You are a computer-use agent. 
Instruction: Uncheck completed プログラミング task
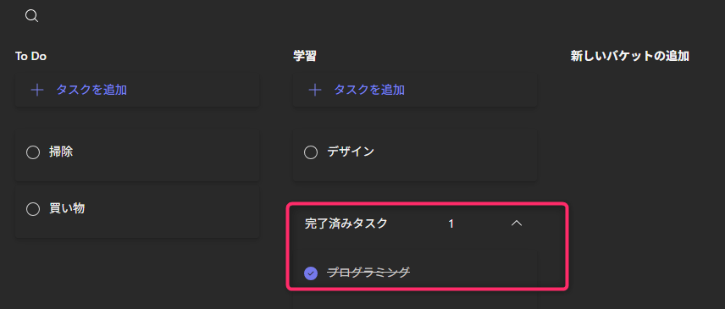(311, 273)
